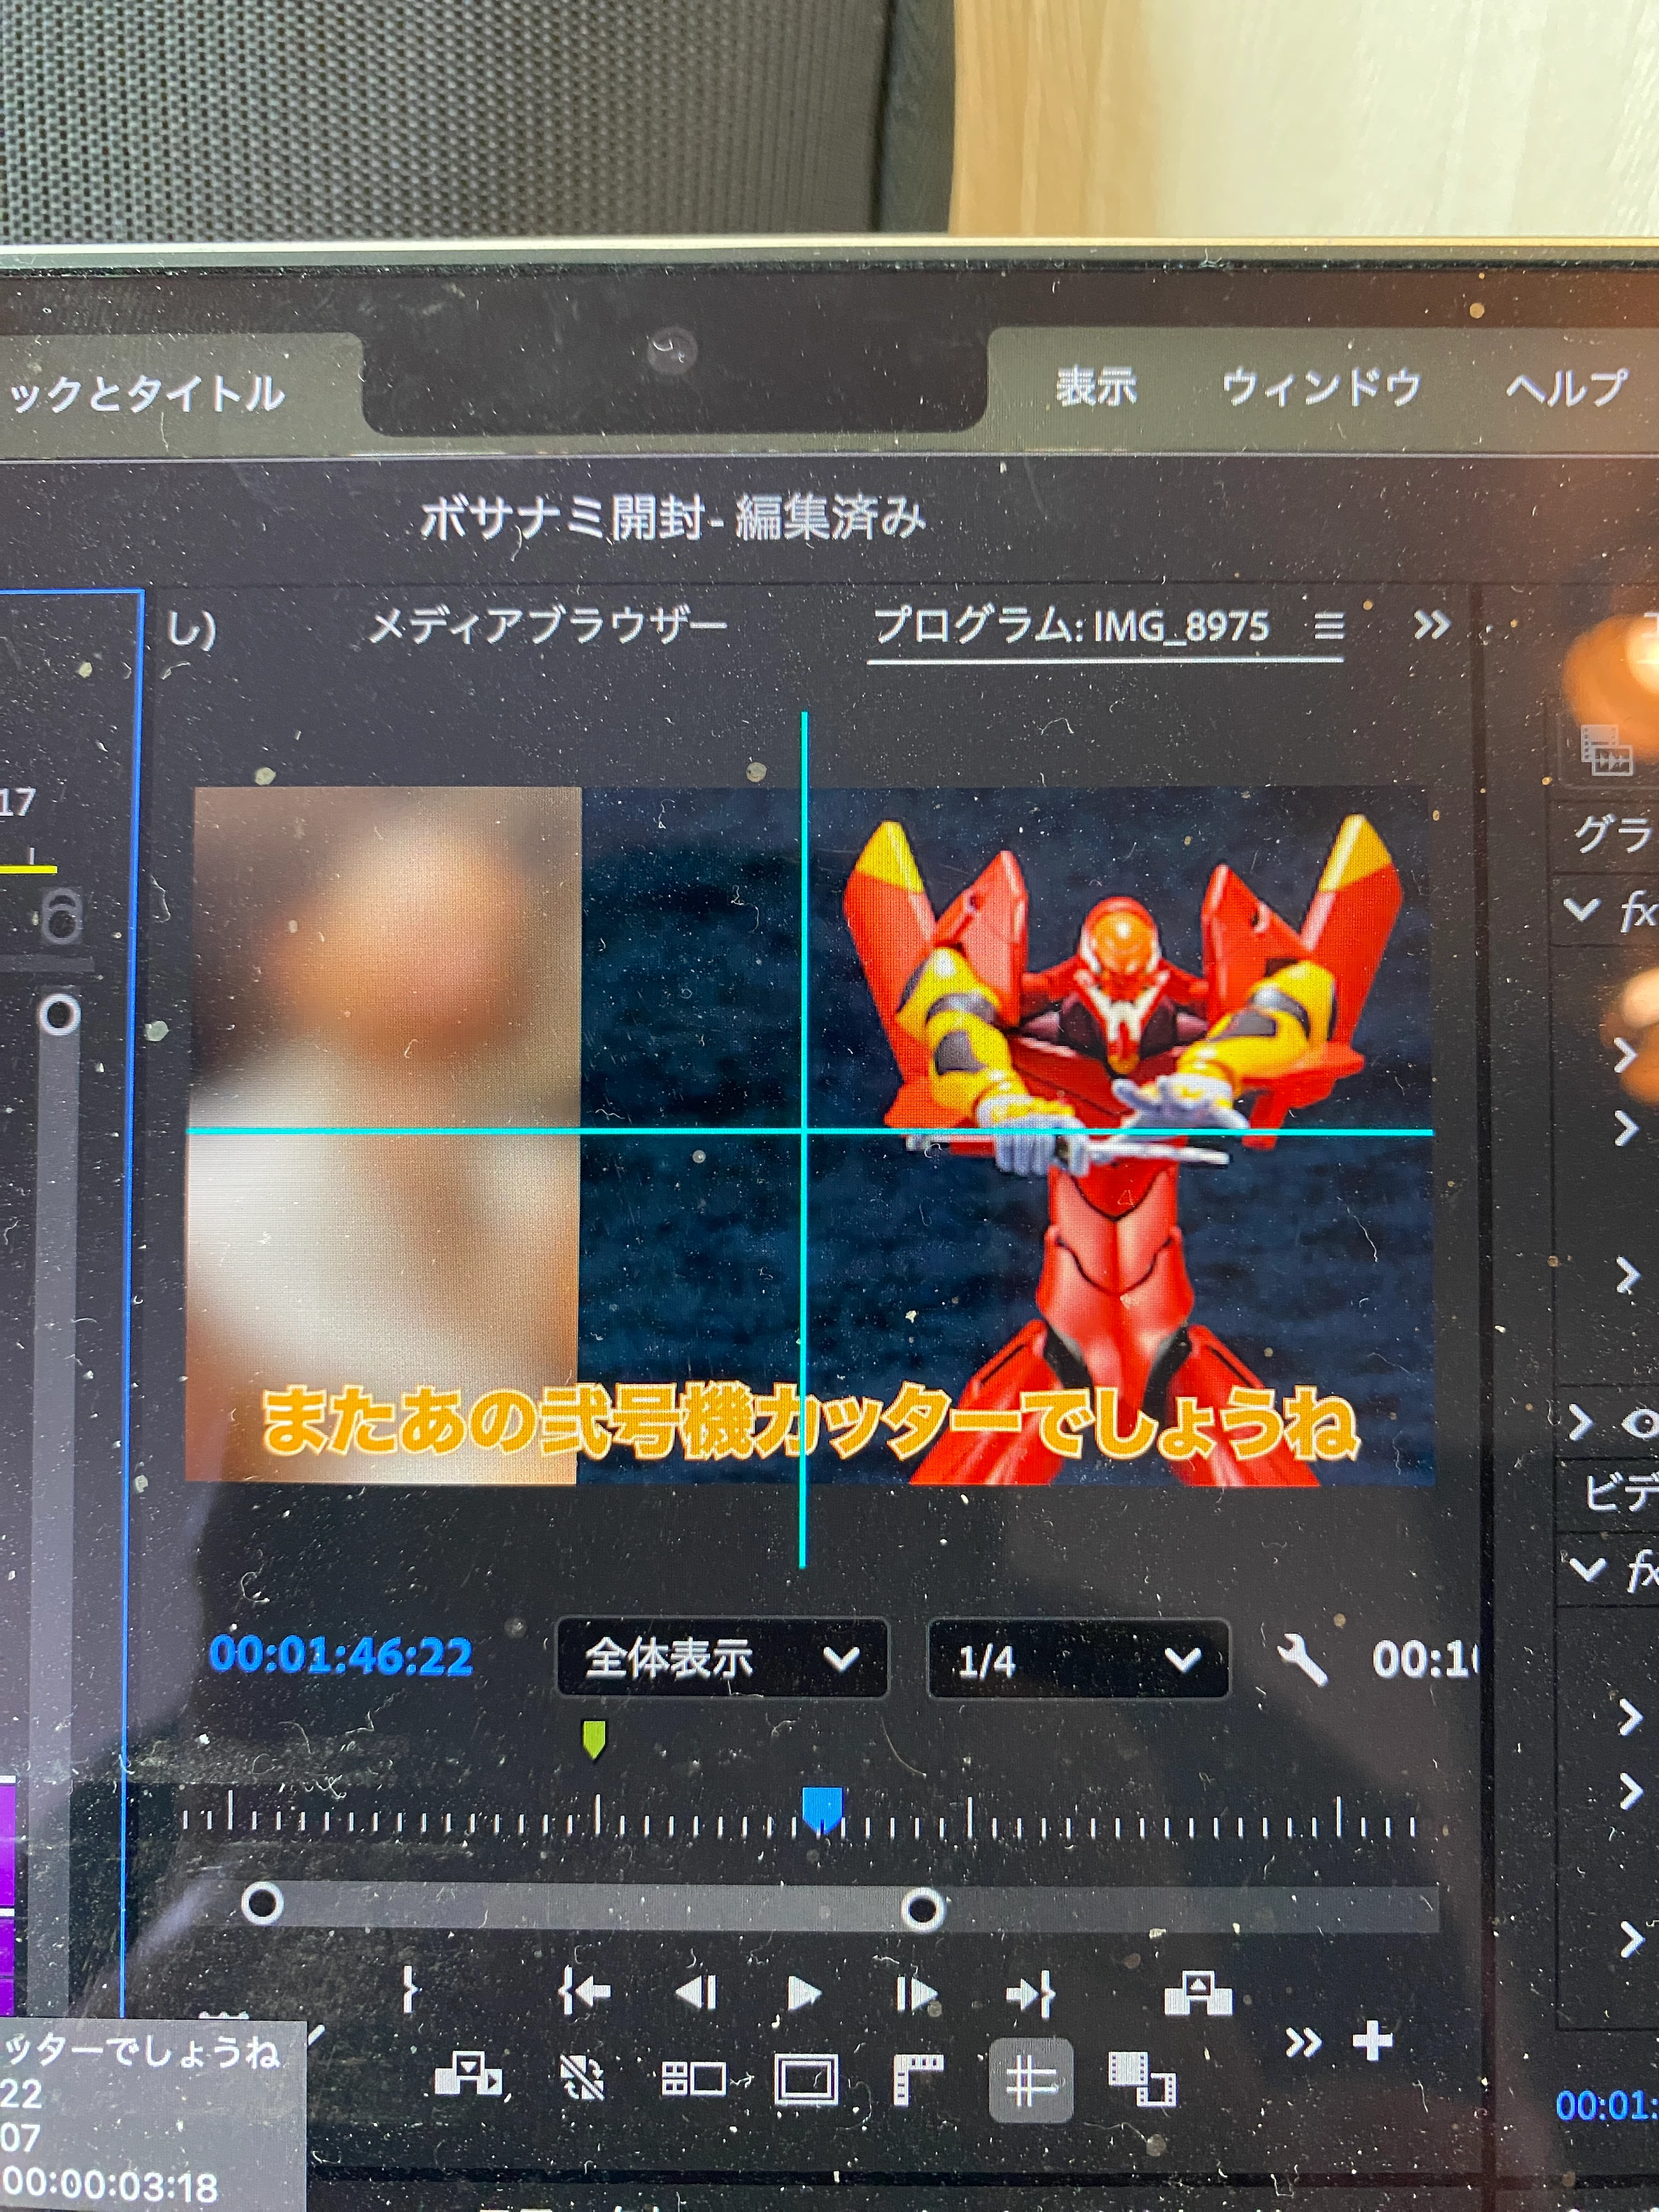The width and height of the screenshot is (1659, 2212).
Task: Open the program panel hamburger menu
Action: (1328, 626)
